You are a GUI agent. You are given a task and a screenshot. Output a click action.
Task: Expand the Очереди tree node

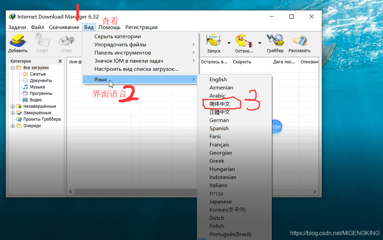pos(13,126)
